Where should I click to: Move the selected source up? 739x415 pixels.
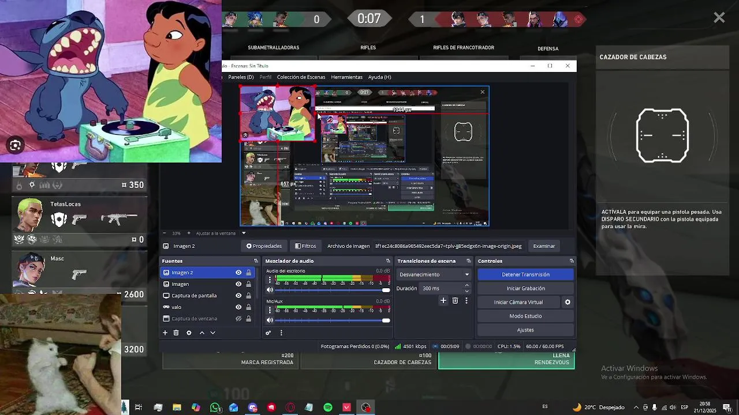coord(201,333)
